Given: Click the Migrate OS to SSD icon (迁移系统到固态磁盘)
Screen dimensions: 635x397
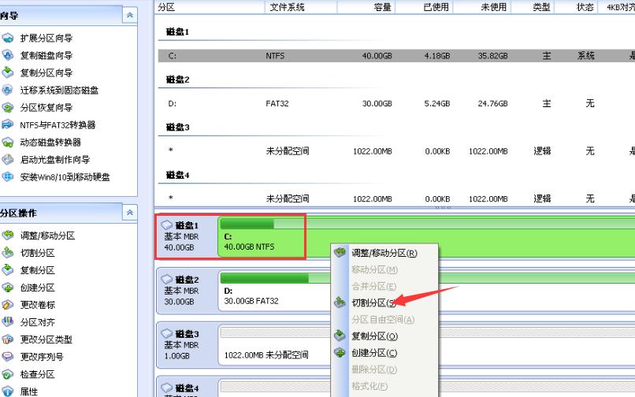Looking at the screenshot, I should point(8,91).
